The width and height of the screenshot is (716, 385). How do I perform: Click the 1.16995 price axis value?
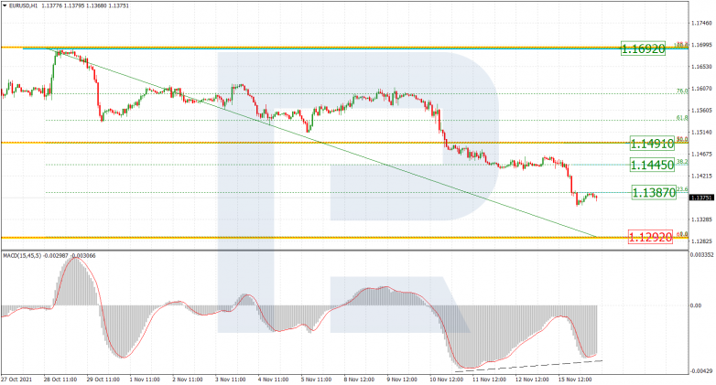701,45
